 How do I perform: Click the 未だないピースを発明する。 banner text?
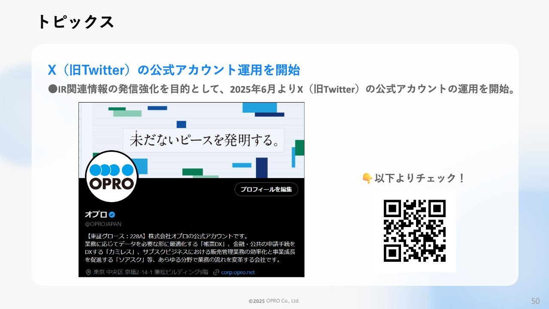204,140
